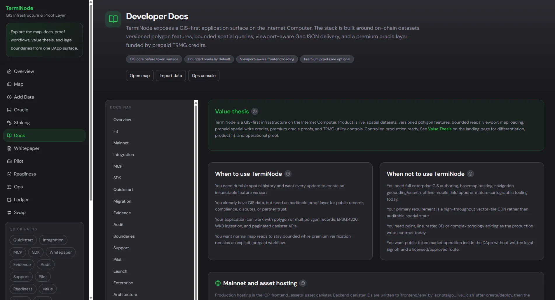Click the TermiNode brand title
Screen dimensions: 555x300
pos(20,8)
